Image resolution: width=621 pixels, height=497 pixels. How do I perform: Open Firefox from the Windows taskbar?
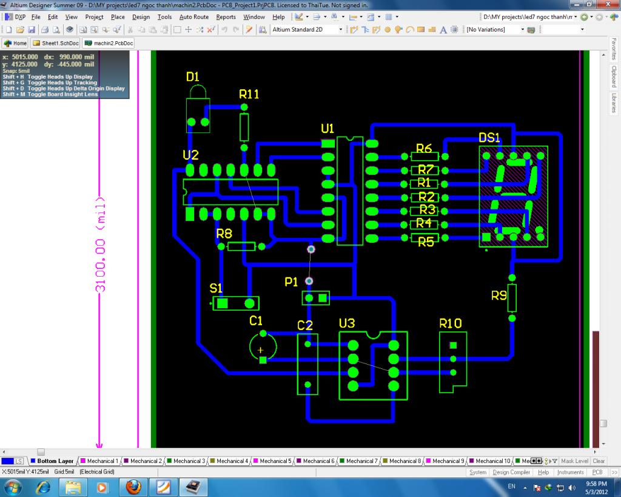click(x=134, y=487)
